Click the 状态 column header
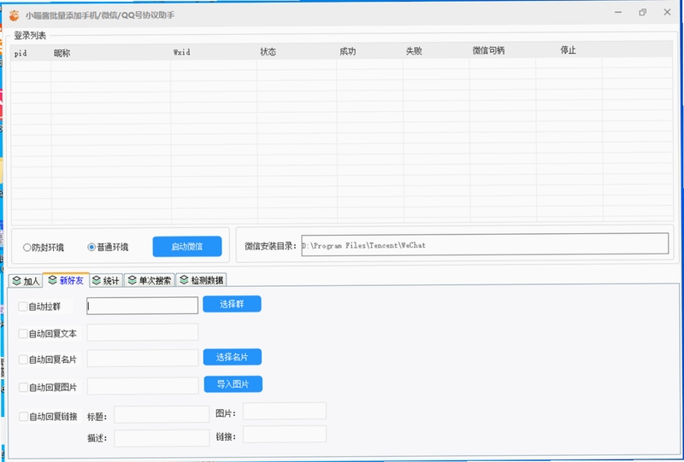The image size is (684, 462). click(x=268, y=52)
